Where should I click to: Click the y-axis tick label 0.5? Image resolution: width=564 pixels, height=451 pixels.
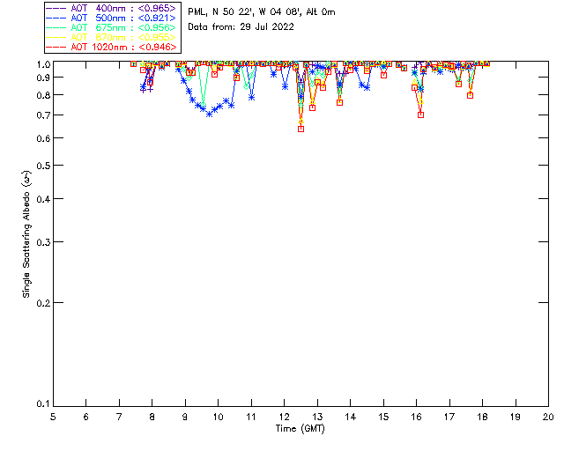point(43,166)
